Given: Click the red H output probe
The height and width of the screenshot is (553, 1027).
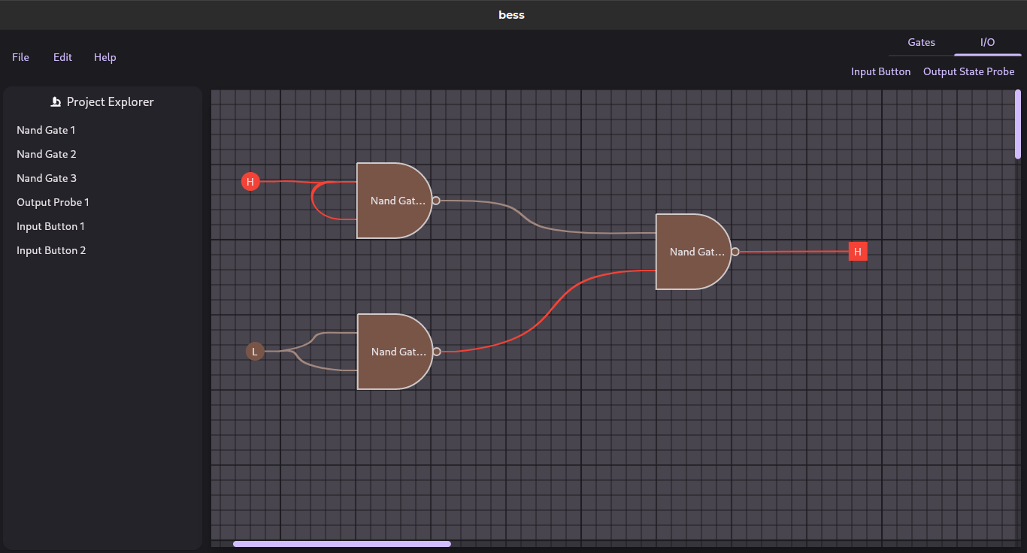Looking at the screenshot, I should click(x=858, y=252).
